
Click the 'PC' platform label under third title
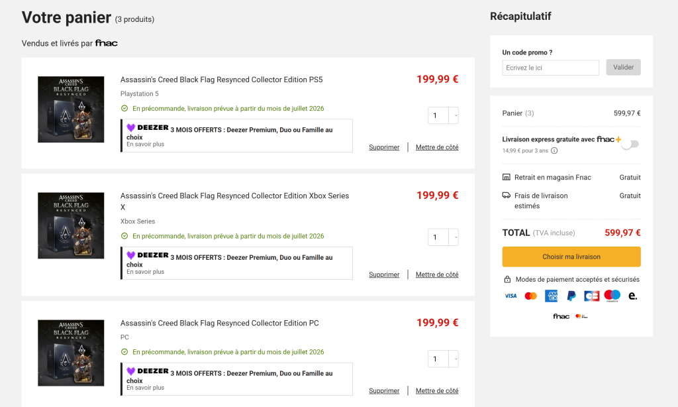124,337
